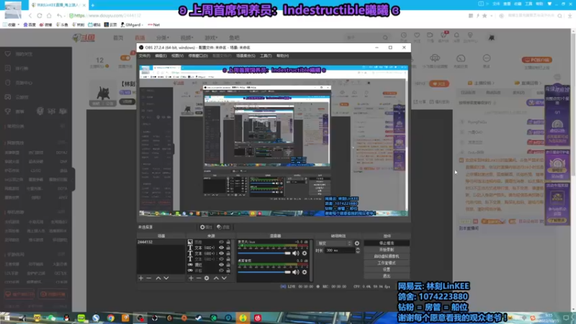Viewport: 576px width, 324px height.
Task: Open Douyu watch history clock icon
Action: [404, 35]
